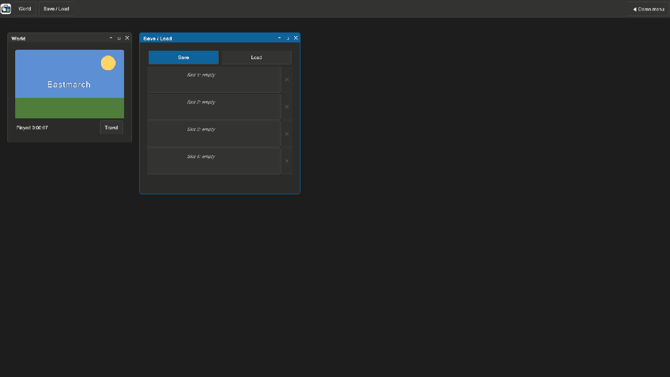Screen dimensions: 670x377
Task: Open the World item in the top bar
Action: click(25, 9)
